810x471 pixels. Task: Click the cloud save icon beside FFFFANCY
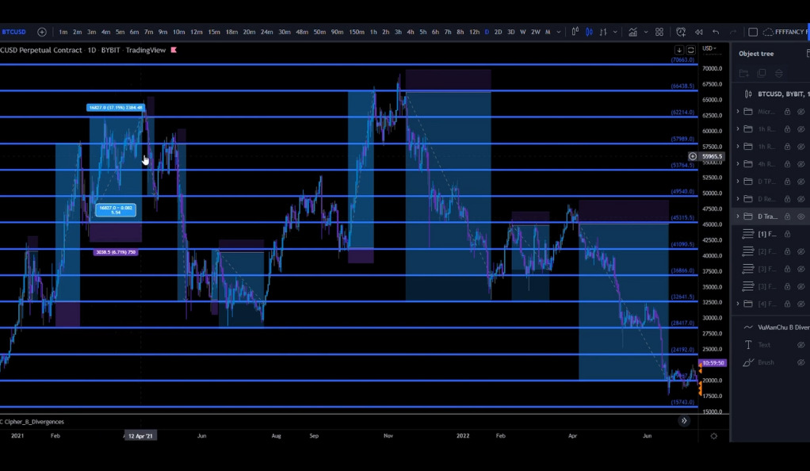tap(768, 32)
